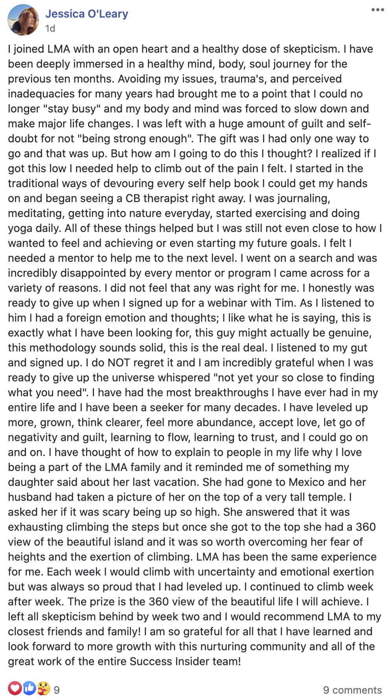Click the capitalized word "NOT" in the post
The height and width of the screenshot is (700, 390).
point(119,362)
